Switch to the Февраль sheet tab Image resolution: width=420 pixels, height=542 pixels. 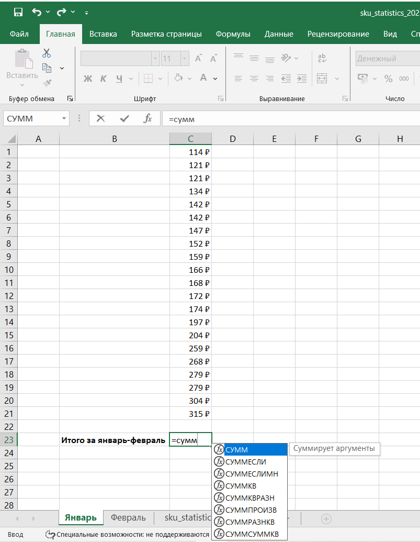128,518
